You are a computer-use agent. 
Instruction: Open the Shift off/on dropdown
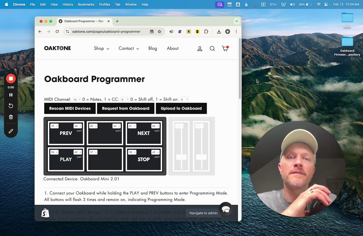pyautogui.click(x=184, y=99)
